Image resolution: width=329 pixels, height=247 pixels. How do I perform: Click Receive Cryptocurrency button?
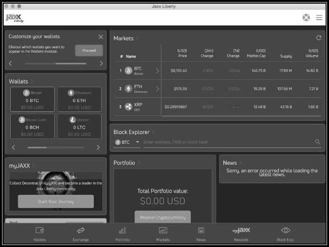tap(163, 217)
